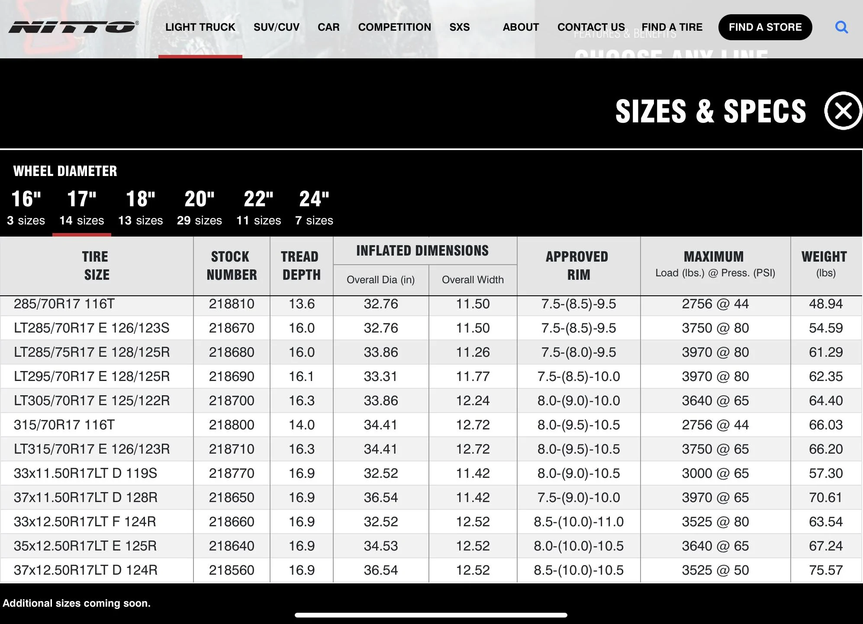Open the Competition menu
863x624 pixels.
(x=395, y=27)
